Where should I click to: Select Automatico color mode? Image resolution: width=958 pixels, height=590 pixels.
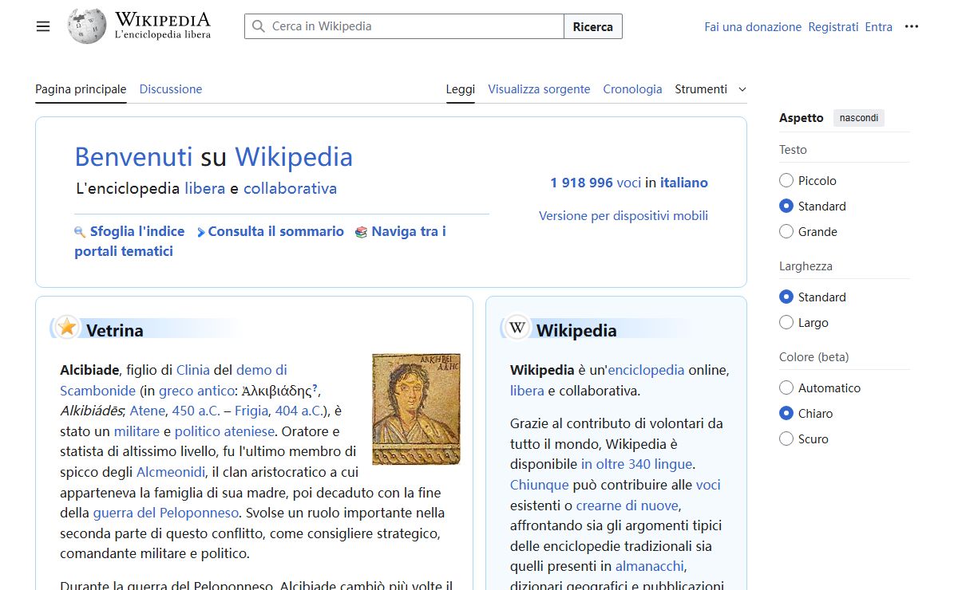(x=786, y=388)
